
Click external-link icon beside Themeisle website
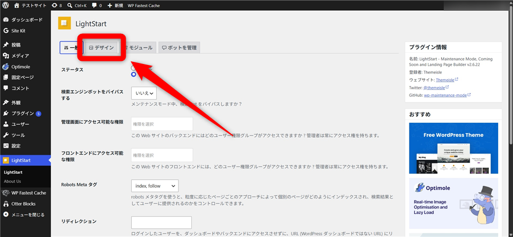457,79
